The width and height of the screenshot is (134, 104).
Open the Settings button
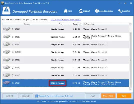(26, 96)
